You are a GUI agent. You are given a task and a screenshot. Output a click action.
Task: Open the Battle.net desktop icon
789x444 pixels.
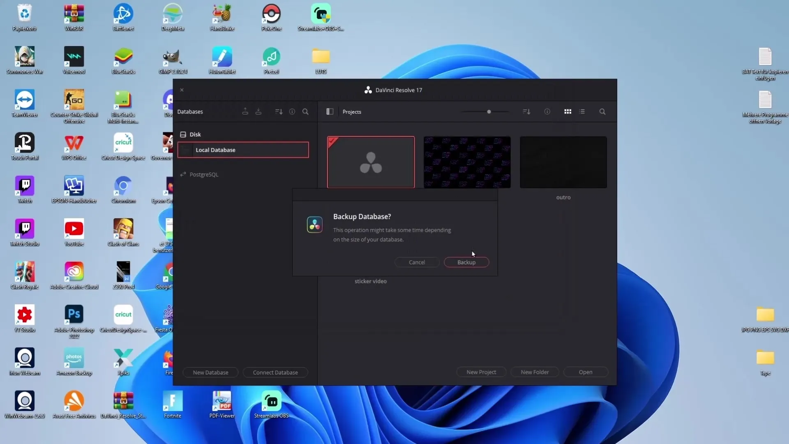(x=123, y=18)
